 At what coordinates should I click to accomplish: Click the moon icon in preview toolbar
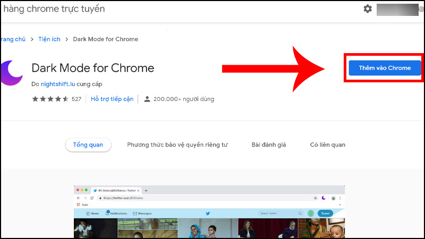click(x=324, y=198)
